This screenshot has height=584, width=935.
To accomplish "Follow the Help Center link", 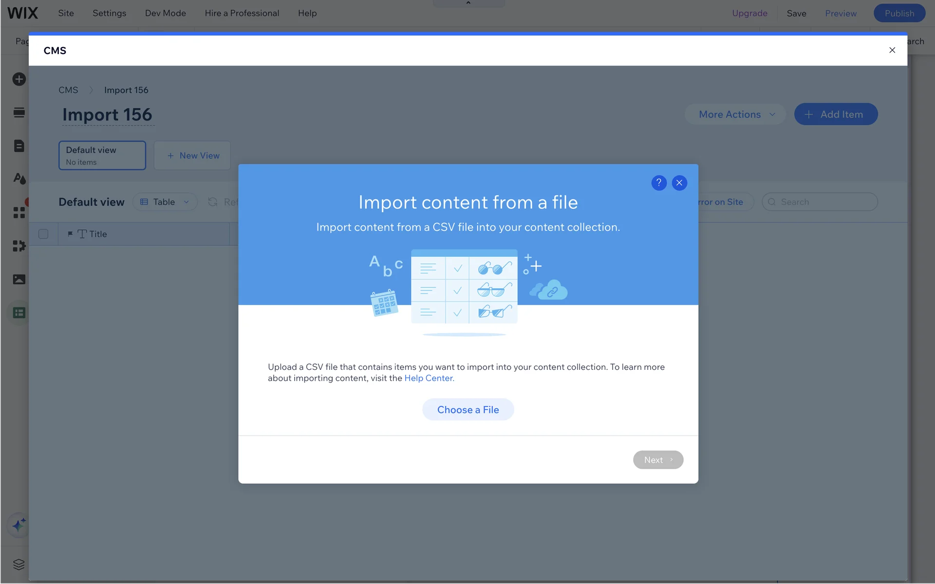I will (x=429, y=378).
